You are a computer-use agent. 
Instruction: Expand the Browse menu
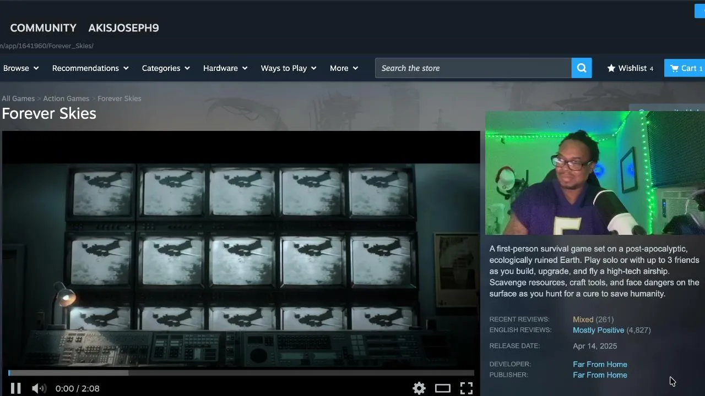click(x=21, y=68)
